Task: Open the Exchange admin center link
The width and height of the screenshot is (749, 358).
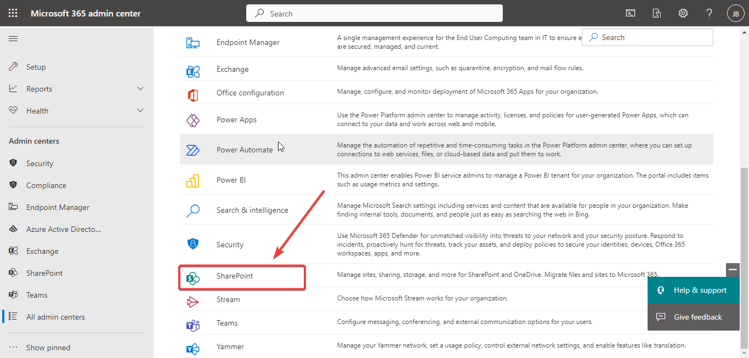Action: (232, 69)
